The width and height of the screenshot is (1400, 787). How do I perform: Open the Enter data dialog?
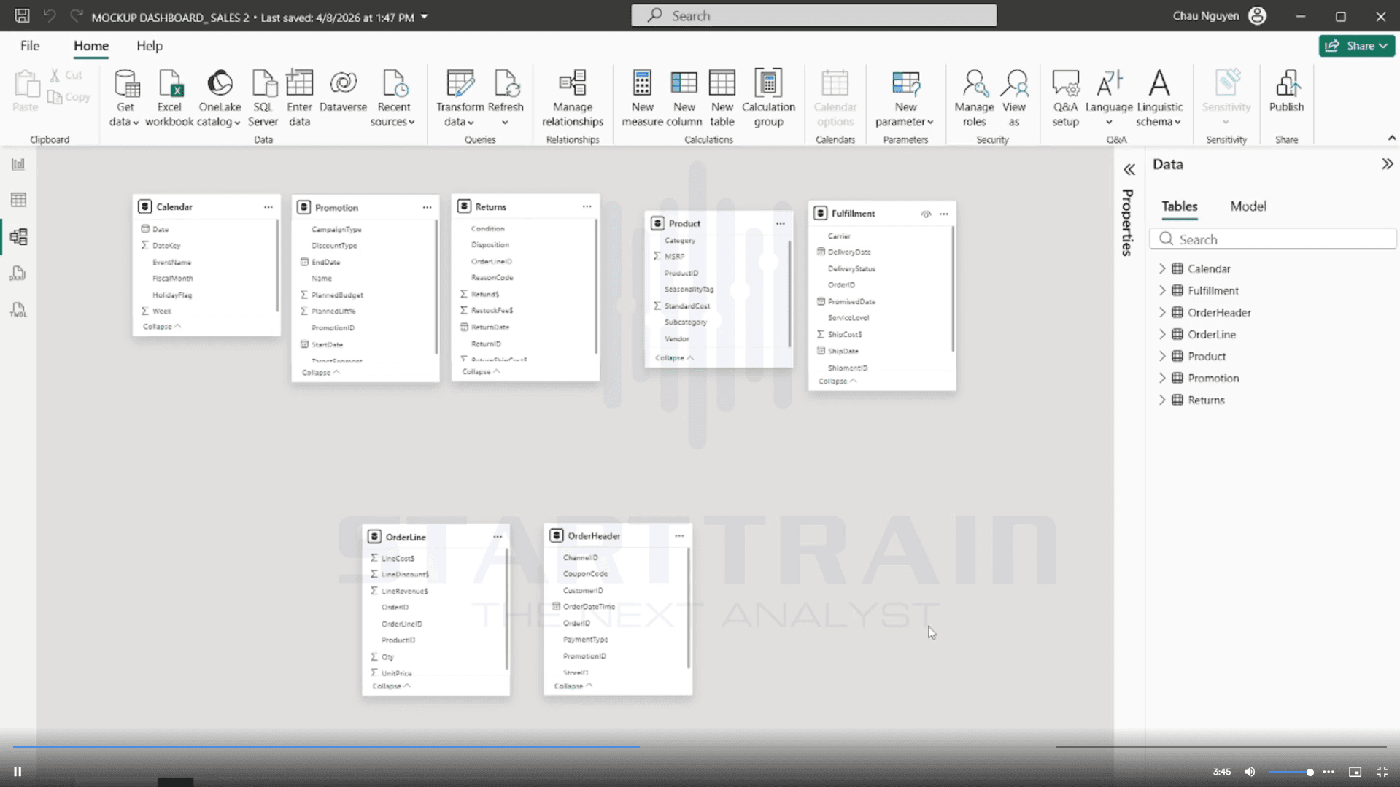pos(299,98)
